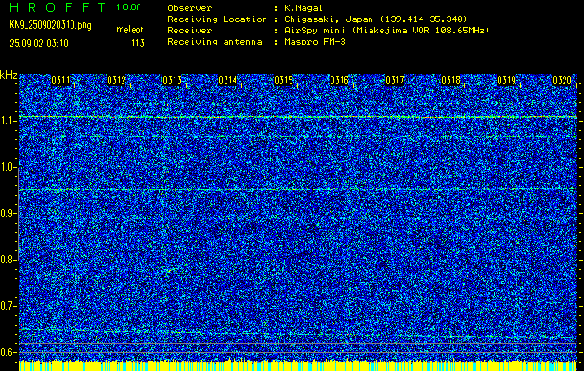Click the Chigasaki, Japan location text
Screen dimensions: 584x371
(375, 19)
